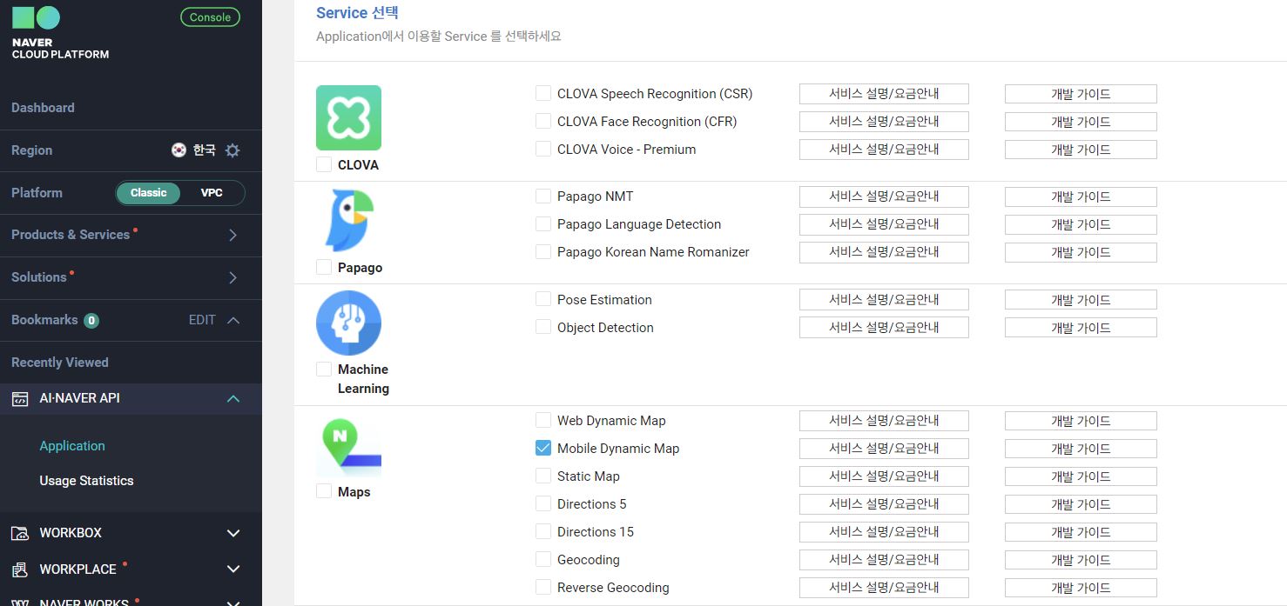The image size is (1287, 606).
Task: Open Usage Statistics menu item
Action: click(86, 481)
